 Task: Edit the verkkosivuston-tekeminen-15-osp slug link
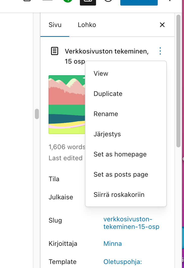click(131, 223)
